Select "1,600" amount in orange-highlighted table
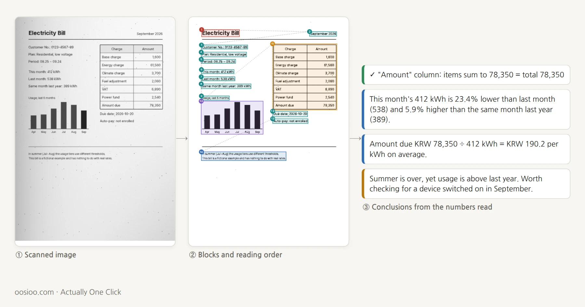 click(330, 57)
